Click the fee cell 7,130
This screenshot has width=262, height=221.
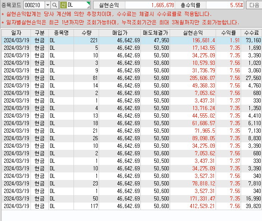(252, 131)
